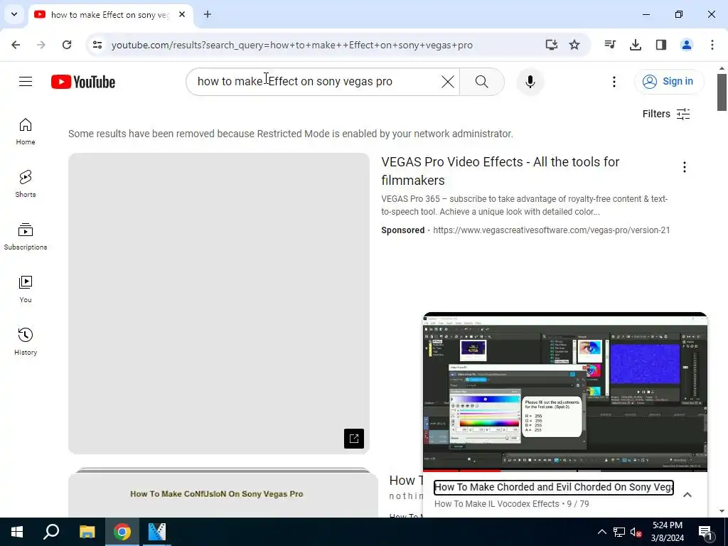Viewport: 728px width, 546px height.
Task: Click the address bar URL
Action: click(x=292, y=45)
